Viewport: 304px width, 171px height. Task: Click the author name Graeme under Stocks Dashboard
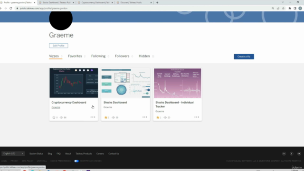[x=108, y=107]
